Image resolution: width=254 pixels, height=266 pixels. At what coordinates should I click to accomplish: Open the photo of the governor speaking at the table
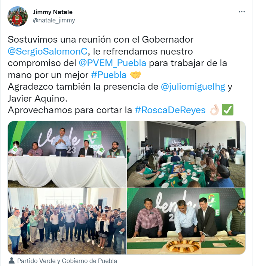[67, 154]
